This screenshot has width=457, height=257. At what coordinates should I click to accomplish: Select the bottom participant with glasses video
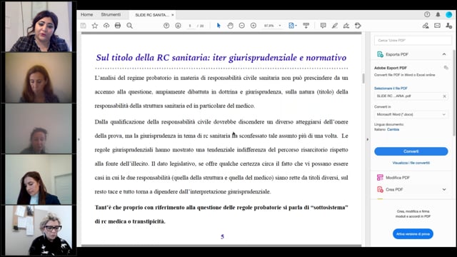pyautogui.click(x=38, y=230)
